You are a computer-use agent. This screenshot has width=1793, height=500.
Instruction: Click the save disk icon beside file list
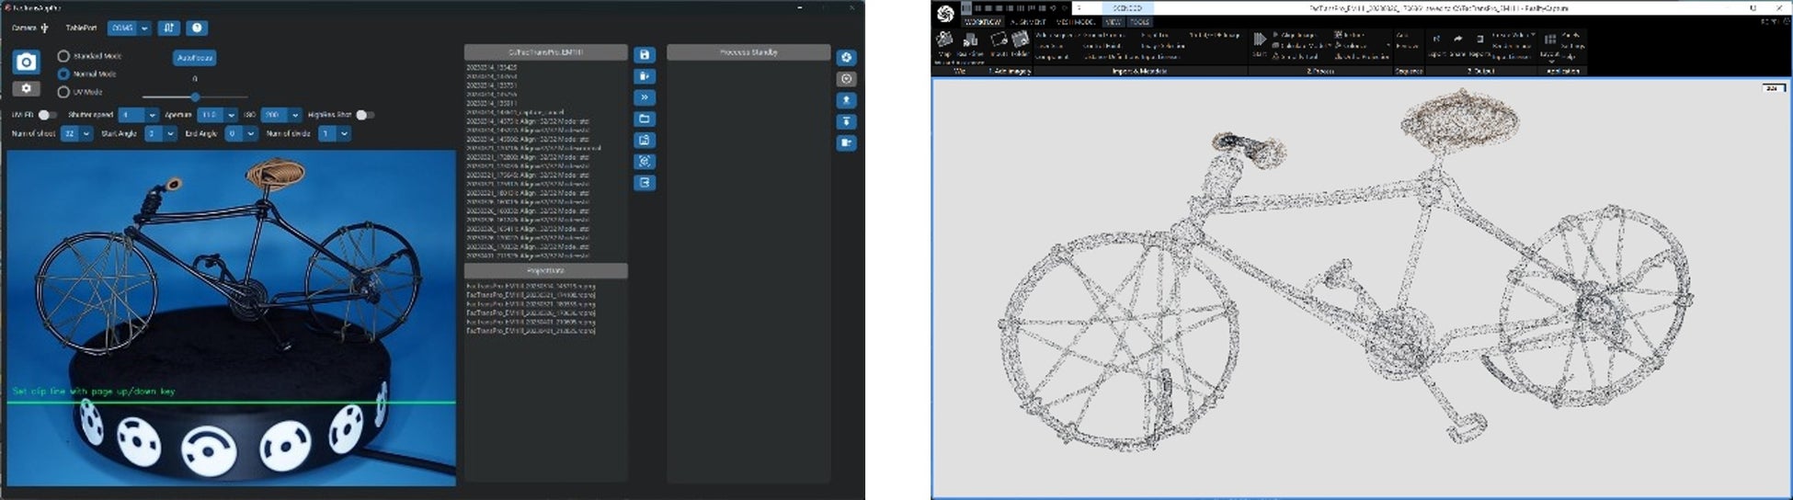[x=645, y=55]
